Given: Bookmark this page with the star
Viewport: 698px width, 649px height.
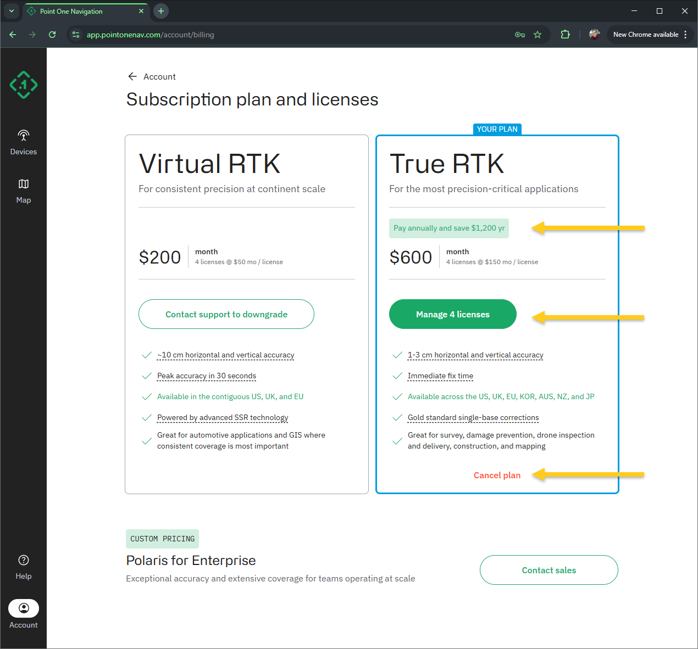Looking at the screenshot, I should pyautogui.click(x=538, y=35).
